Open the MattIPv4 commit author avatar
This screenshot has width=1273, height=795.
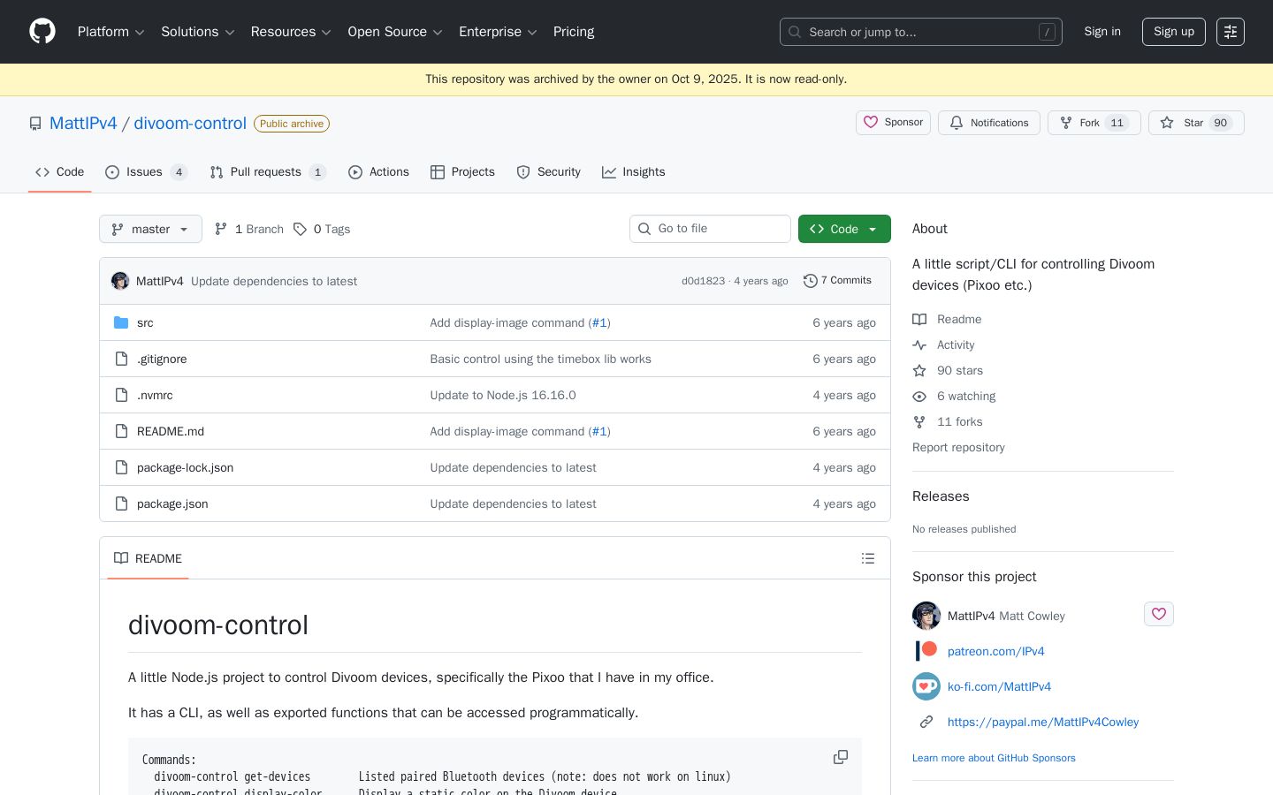click(x=120, y=281)
